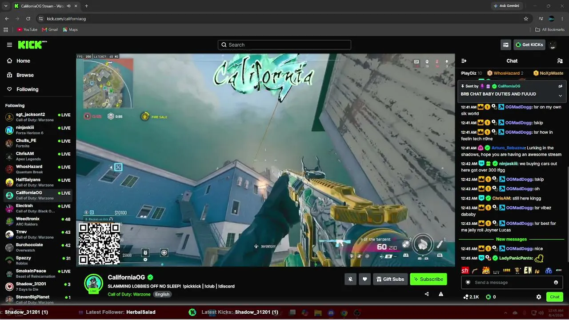The width and height of the screenshot is (569, 320).
Task: Open Electrah channel in Following list
Action: click(x=38, y=208)
